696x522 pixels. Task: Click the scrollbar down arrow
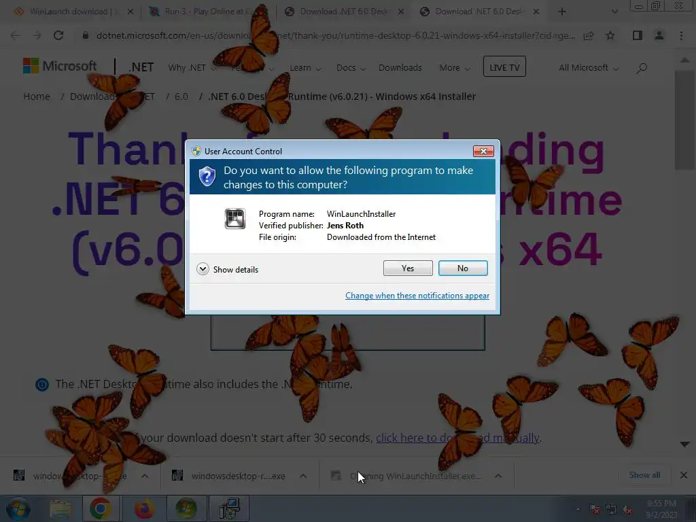(684, 445)
